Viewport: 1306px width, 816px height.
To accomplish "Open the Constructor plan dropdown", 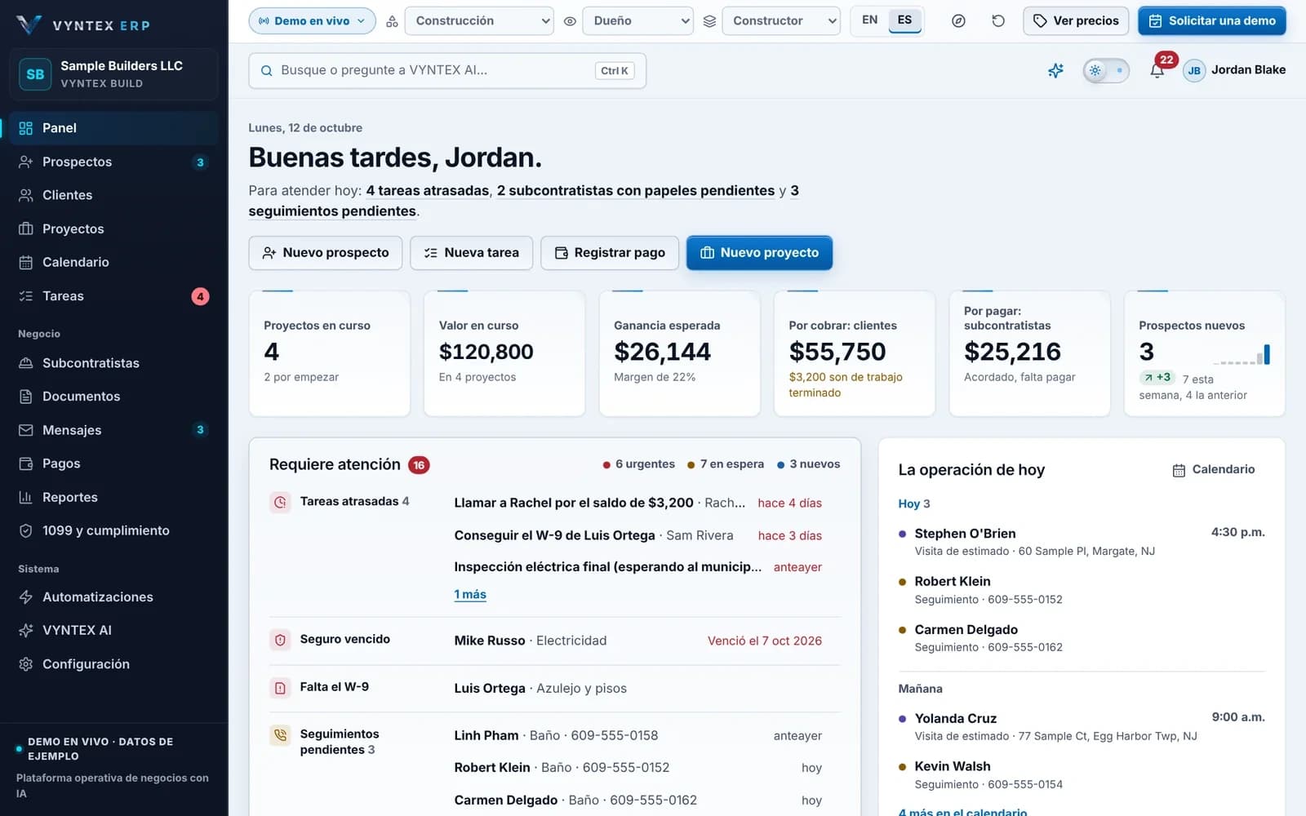I will tap(781, 21).
